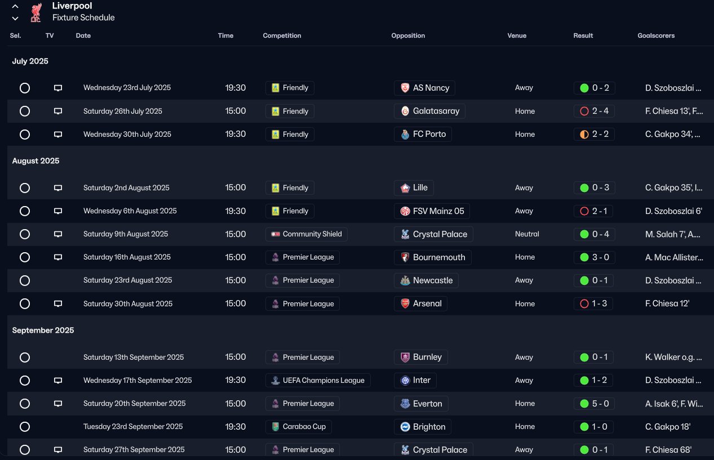
Task: Open the FC Porto opposition link
Action: [x=423, y=134]
